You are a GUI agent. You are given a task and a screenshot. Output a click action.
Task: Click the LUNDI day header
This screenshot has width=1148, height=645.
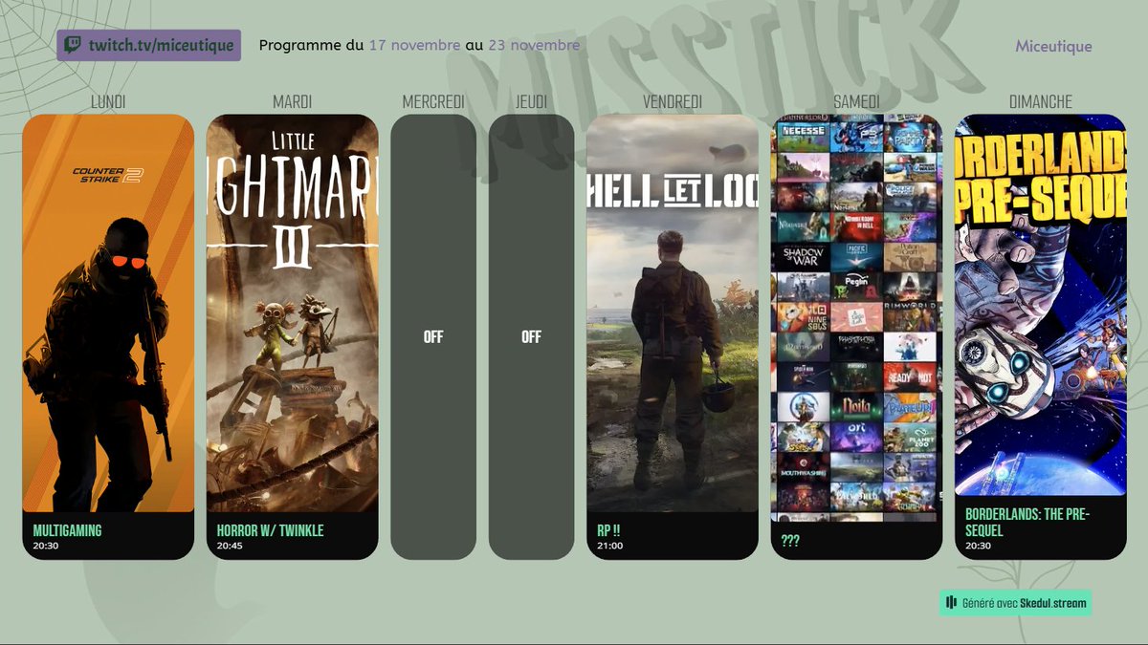click(108, 101)
